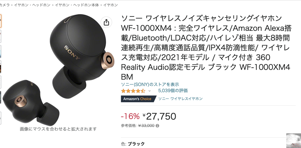Open the カメラ breadcrumb link
The height and width of the screenshot is (148, 301).
pos(5,5)
